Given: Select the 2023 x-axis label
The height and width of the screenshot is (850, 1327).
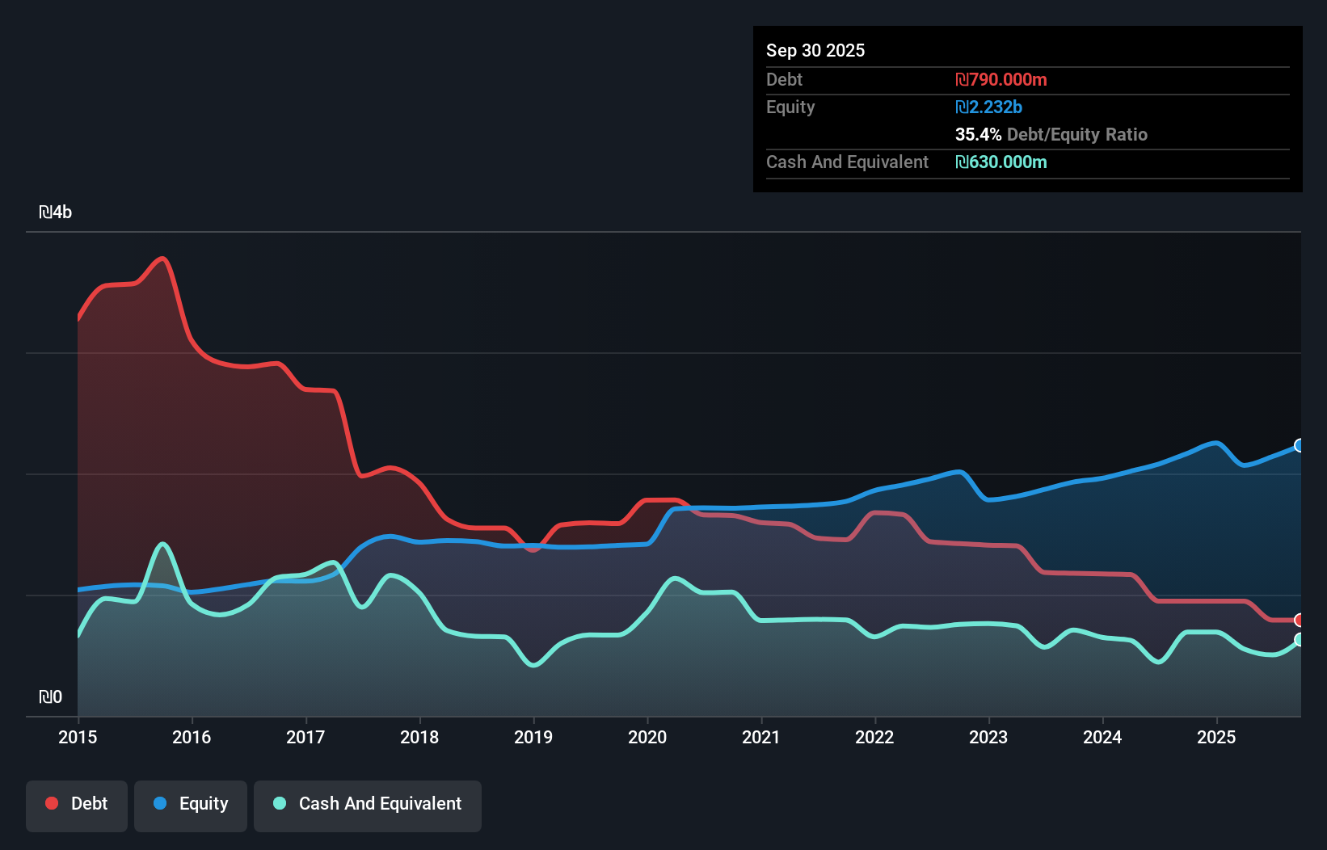Looking at the screenshot, I should (x=988, y=737).
